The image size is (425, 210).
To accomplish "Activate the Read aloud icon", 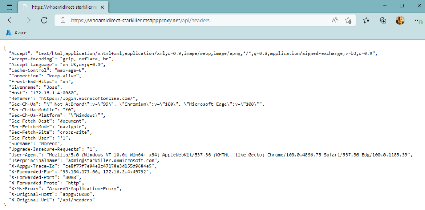I will [x=334, y=20].
